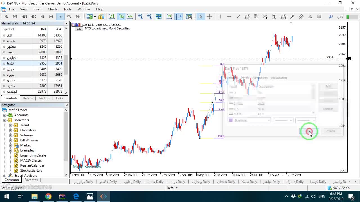Set timeframe to W1
Screen dimensions: 360x202
pos(69,17)
